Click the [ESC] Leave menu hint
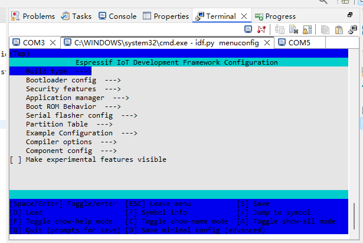Image resolution: width=363 pixels, height=243 pixels. [158, 204]
